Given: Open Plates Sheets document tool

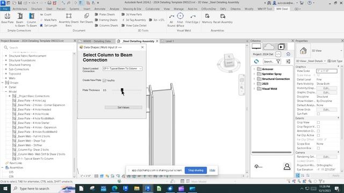Looking at the screenshot, I should click(x=105, y=14).
